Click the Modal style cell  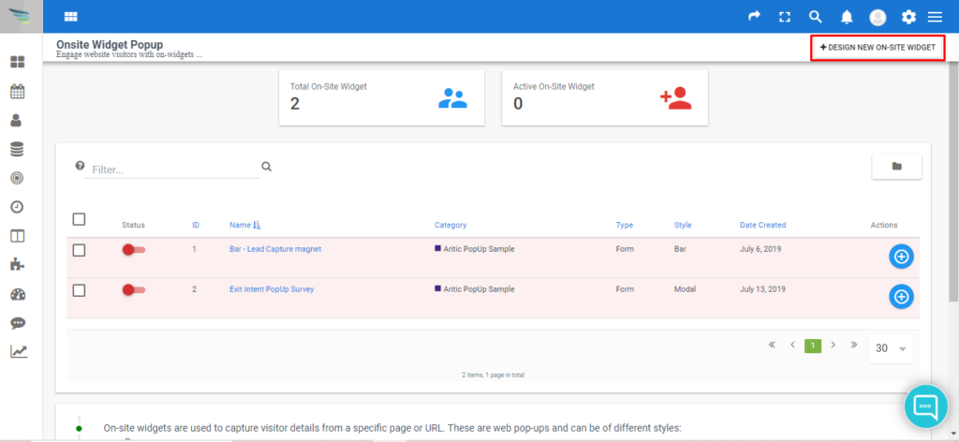point(685,289)
